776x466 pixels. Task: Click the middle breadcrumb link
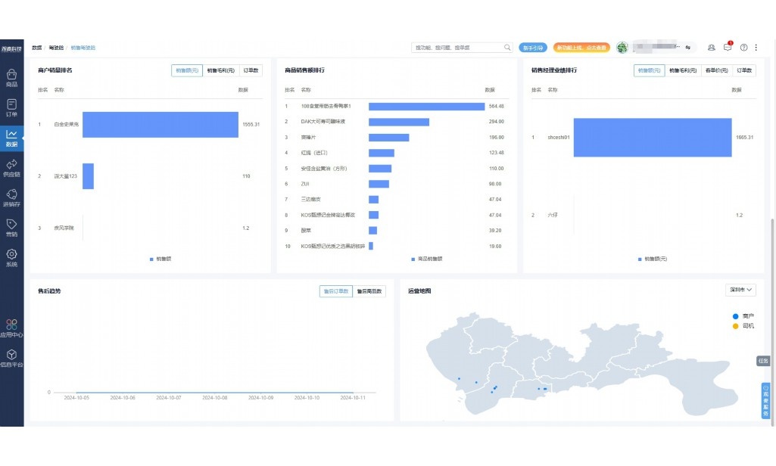(56, 48)
